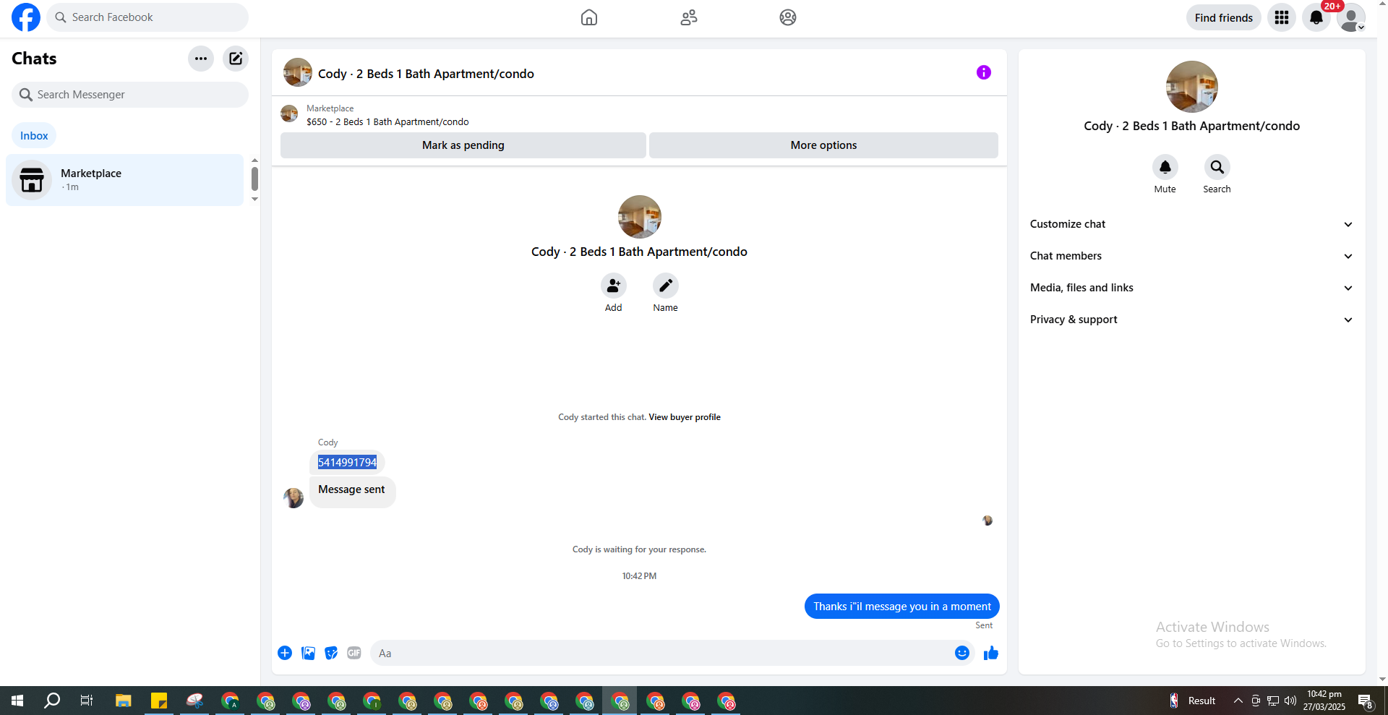The width and height of the screenshot is (1388, 715).
Task: Open the GIF picker
Action: click(x=354, y=653)
